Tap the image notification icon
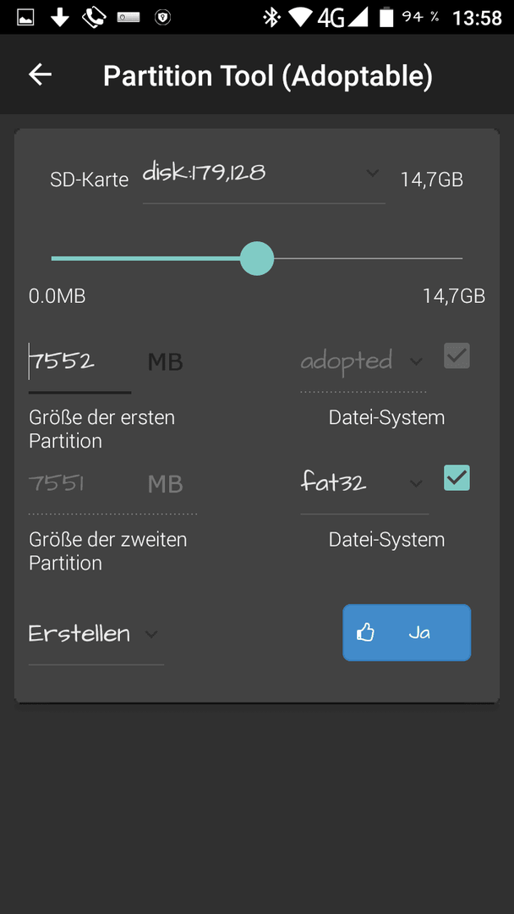The height and width of the screenshot is (914, 514). [x=25, y=18]
